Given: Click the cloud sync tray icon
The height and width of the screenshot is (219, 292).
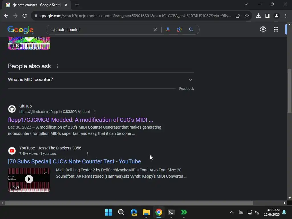Looking at the screenshot, I should [241, 212].
